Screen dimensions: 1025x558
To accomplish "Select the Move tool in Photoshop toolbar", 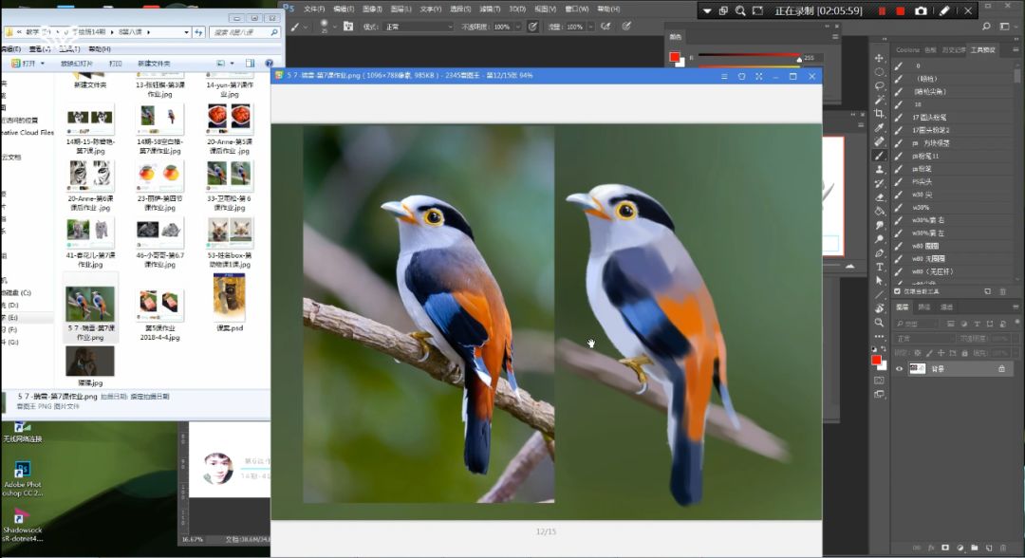I will [879, 58].
